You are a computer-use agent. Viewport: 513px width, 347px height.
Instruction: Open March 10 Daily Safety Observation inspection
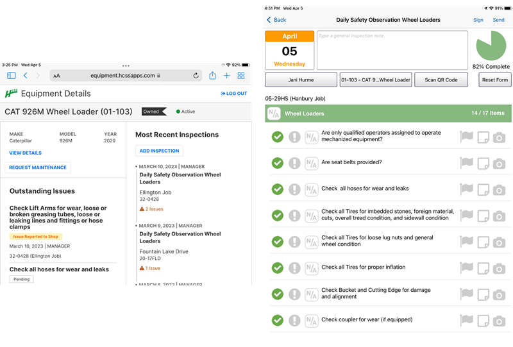point(180,178)
